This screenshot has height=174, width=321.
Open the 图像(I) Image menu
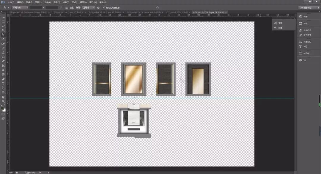[x=29, y=2]
